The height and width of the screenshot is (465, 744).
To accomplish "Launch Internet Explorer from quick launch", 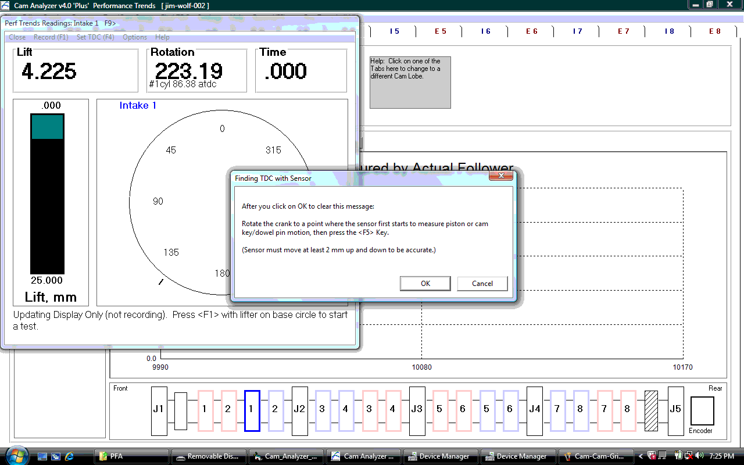I will pyautogui.click(x=70, y=456).
